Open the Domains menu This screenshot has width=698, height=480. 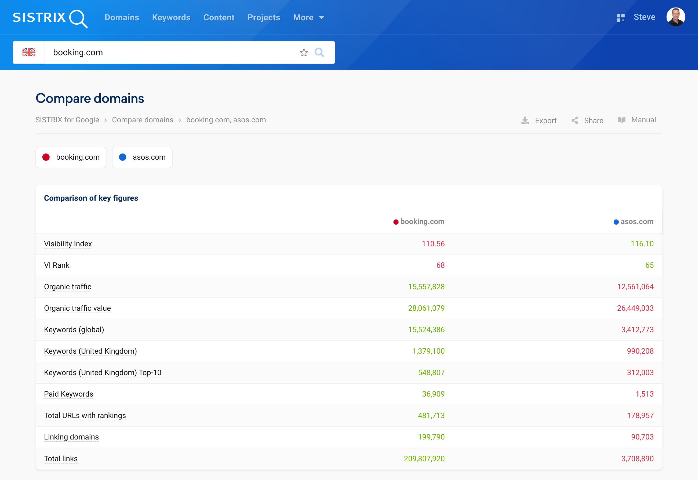(122, 17)
